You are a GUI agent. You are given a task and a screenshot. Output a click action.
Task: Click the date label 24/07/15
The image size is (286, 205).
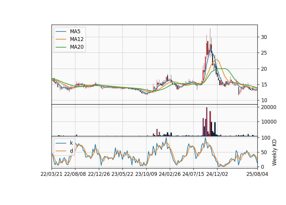[x=193, y=174]
